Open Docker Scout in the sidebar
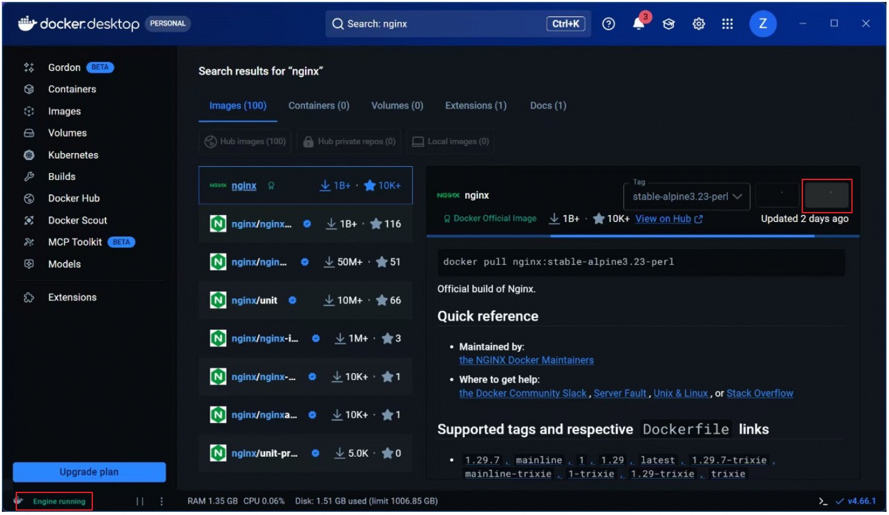The image size is (889, 515). coord(88,220)
